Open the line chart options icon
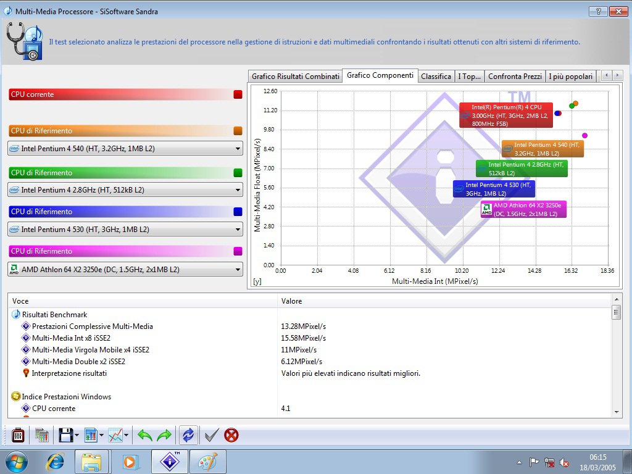 [115, 435]
